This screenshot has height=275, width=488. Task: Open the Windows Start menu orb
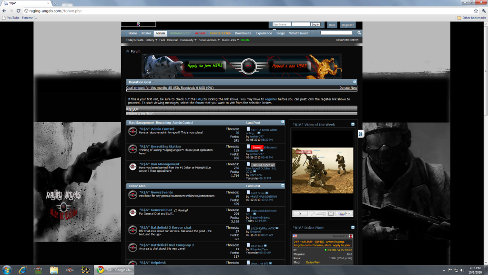[7, 270]
